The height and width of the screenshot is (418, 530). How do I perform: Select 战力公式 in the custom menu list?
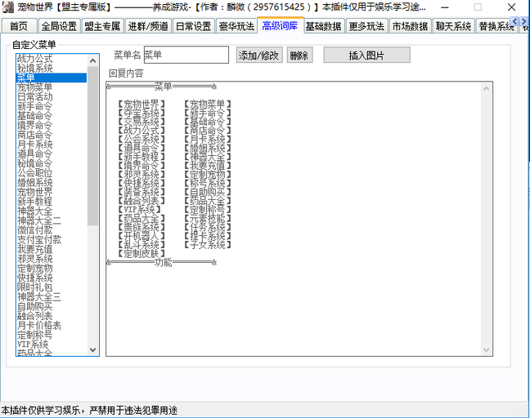[35, 59]
